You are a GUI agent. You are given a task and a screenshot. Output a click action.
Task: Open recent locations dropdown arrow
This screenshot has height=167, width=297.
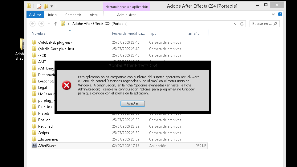click(x=49, y=24)
